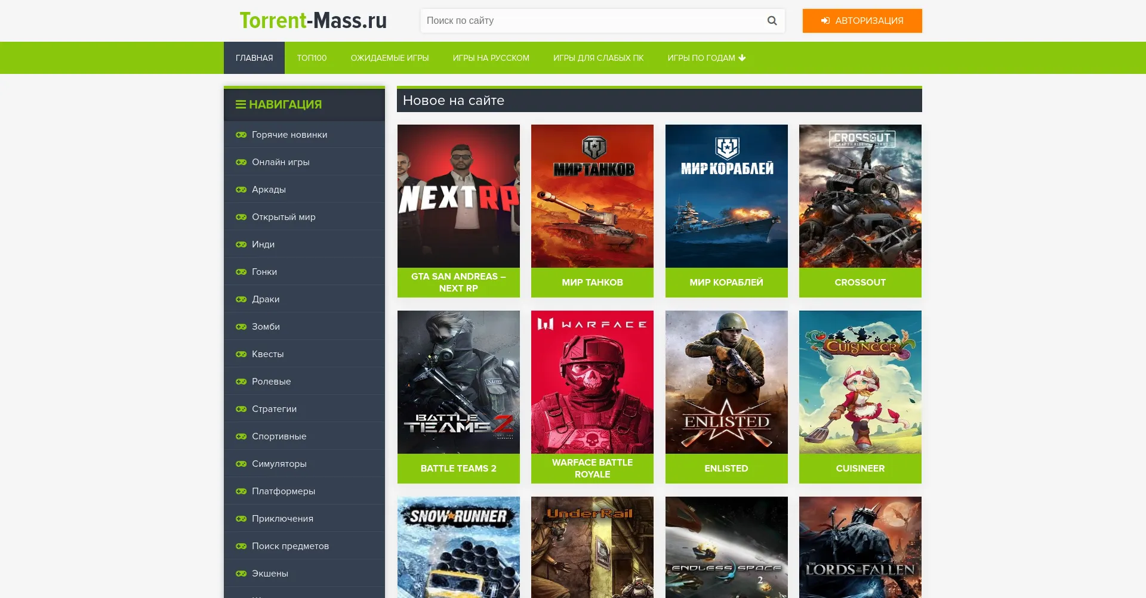Click the gamepad icon beside Зомби
The width and height of the screenshot is (1146, 598).
tap(241, 327)
